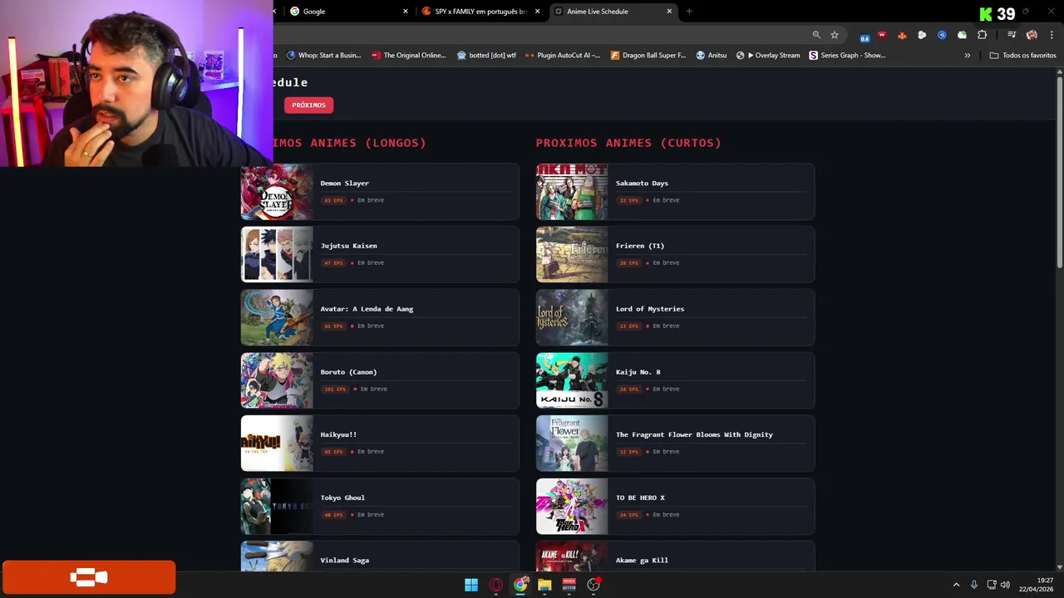The width and height of the screenshot is (1064, 598).
Task: Select the Avatar: A Lenda de Aang title
Action: [x=367, y=309]
